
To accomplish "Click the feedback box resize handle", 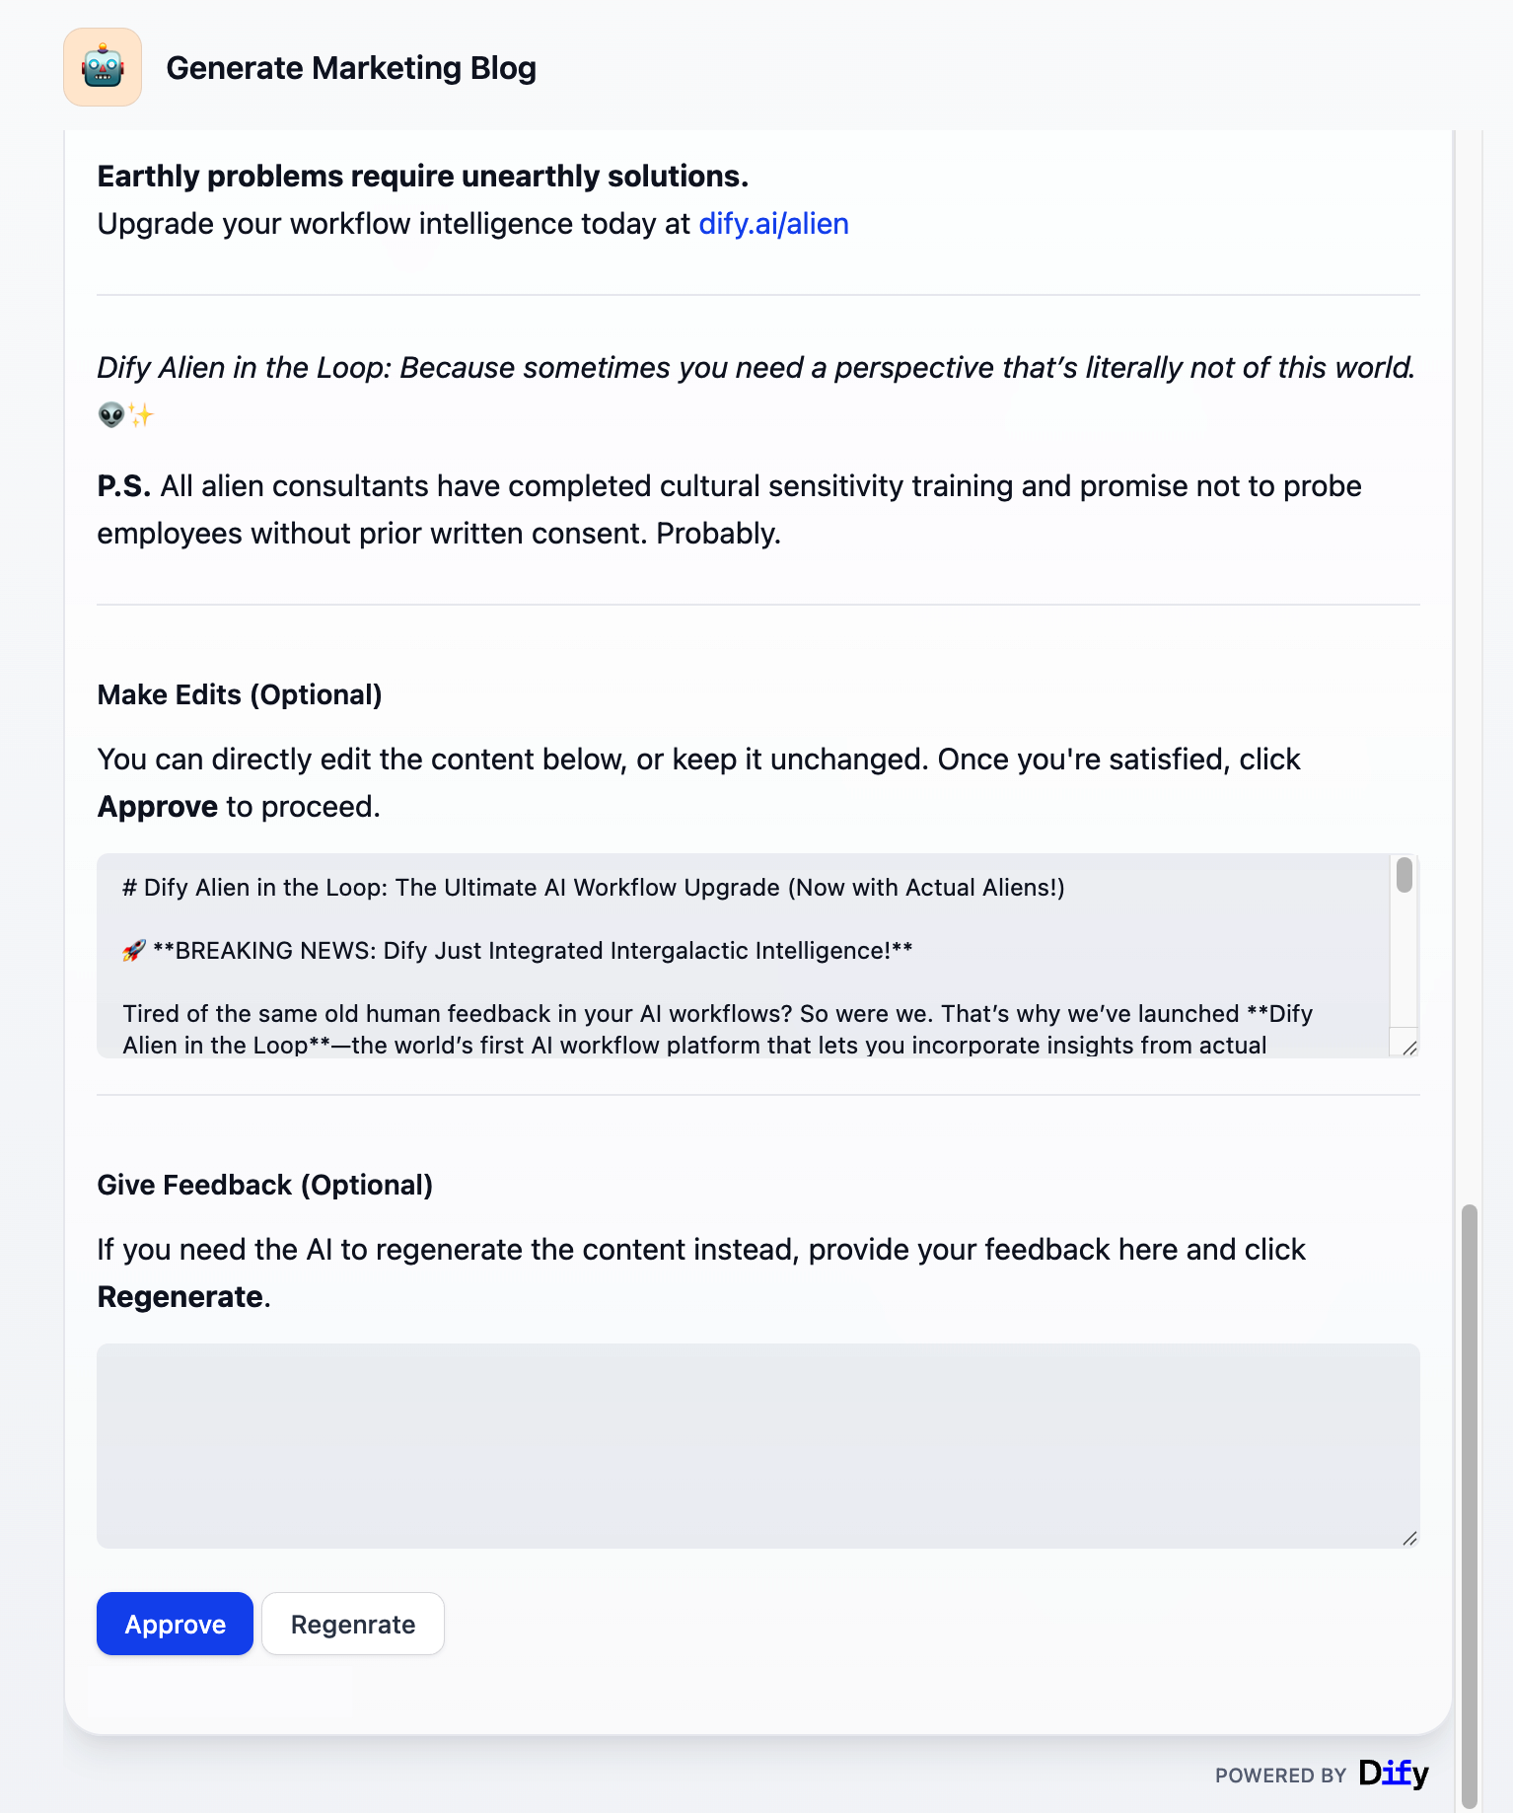I will (x=1409, y=1536).
